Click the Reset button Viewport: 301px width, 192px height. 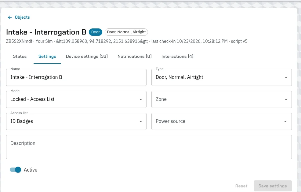(x=241, y=186)
